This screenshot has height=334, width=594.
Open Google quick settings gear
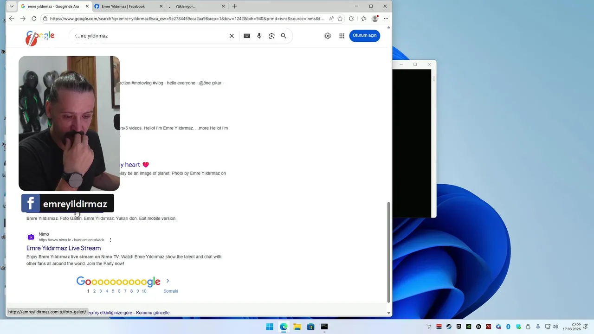328,36
